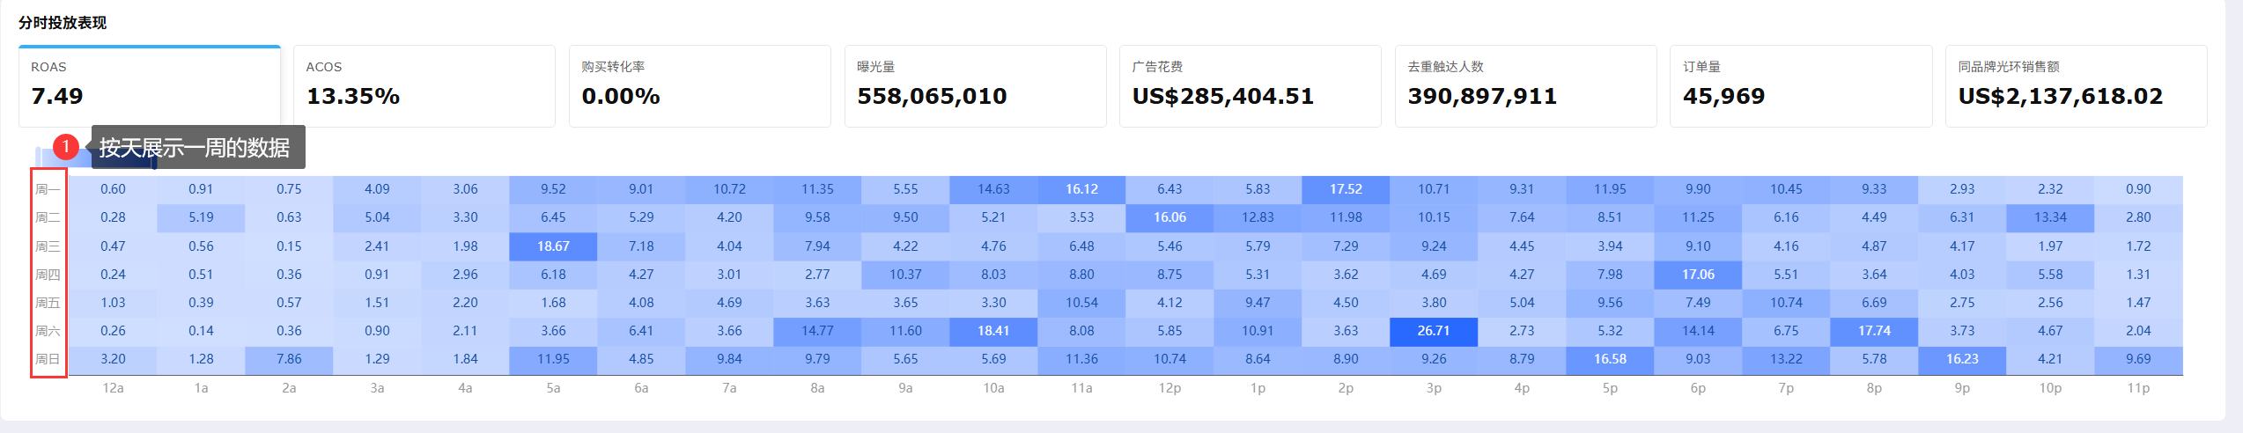Click the 16.12 cell for 周一 at 11a
The width and height of the screenshot is (2243, 433).
1081,189
